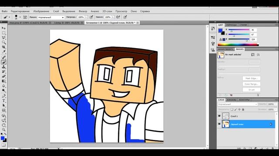Toggle lock image pixels in Layers panel
The height and width of the screenshot is (156, 279).
point(235,110)
